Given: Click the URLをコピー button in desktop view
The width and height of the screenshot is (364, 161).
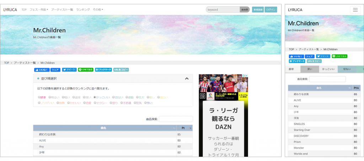Looking at the screenshot, I should 121,70.
